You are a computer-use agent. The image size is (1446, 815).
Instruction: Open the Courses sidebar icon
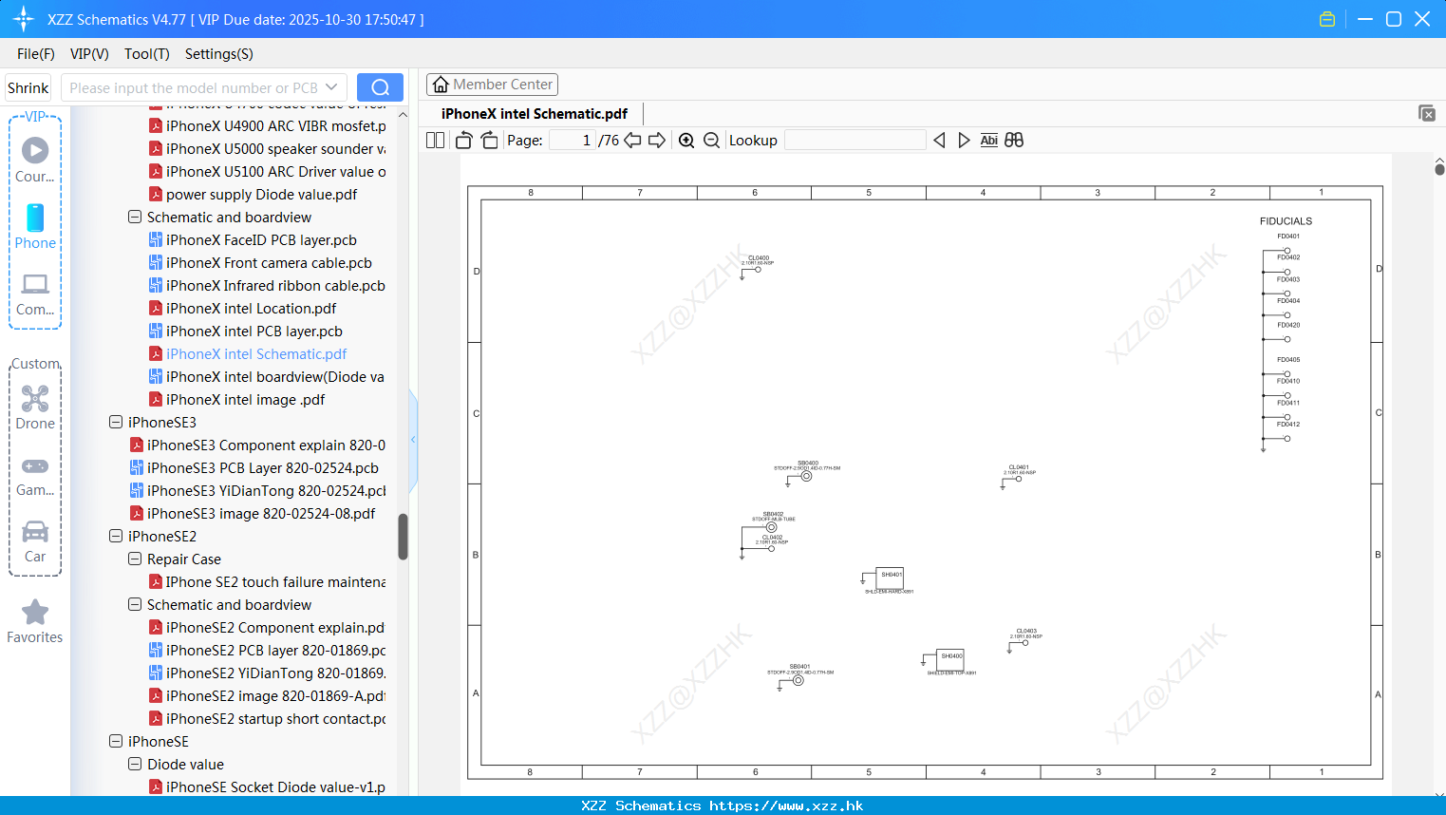(35, 159)
